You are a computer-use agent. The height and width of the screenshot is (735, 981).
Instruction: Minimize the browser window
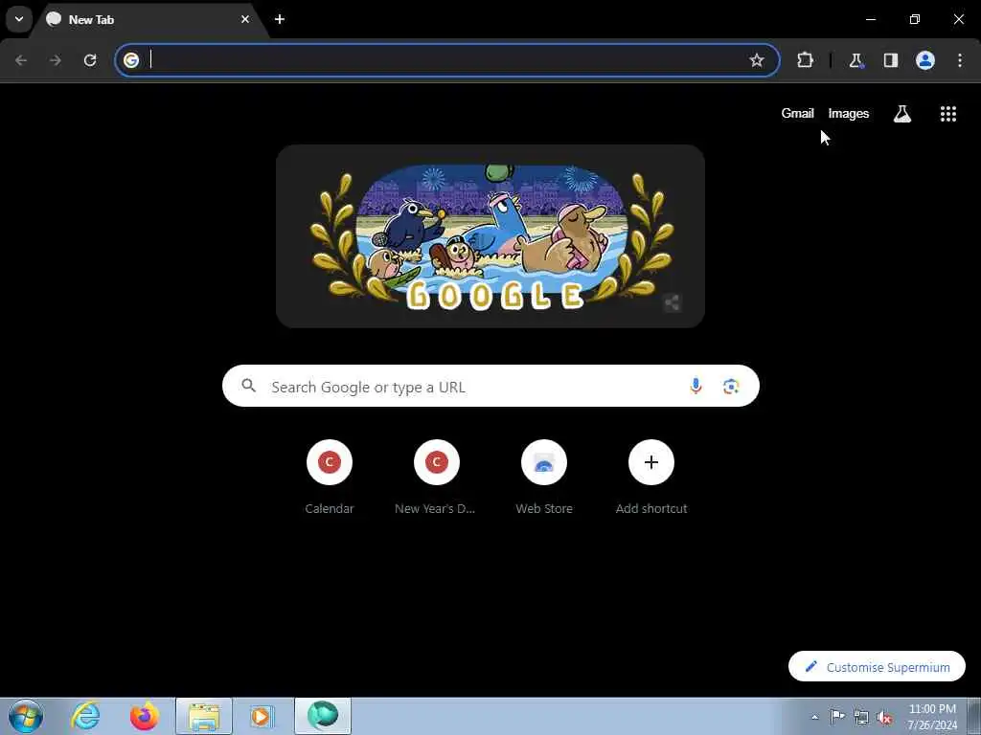tap(870, 19)
